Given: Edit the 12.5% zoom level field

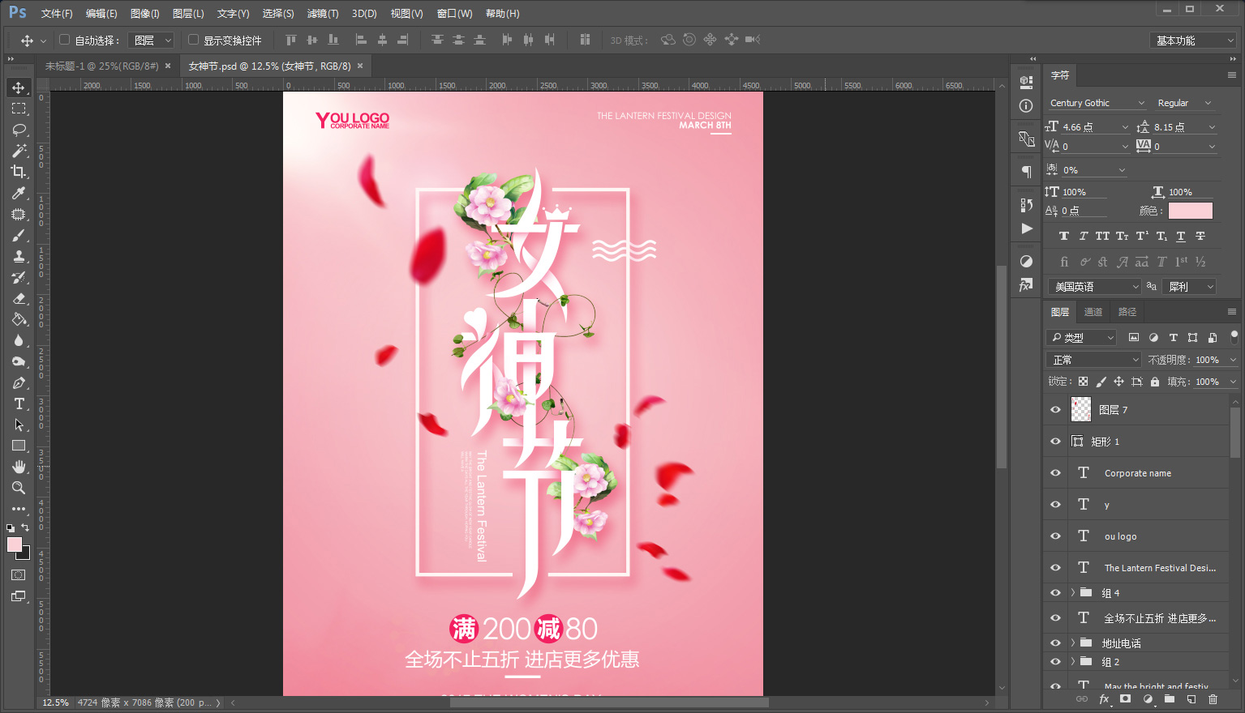Looking at the screenshot, I should tap(55, 702).
